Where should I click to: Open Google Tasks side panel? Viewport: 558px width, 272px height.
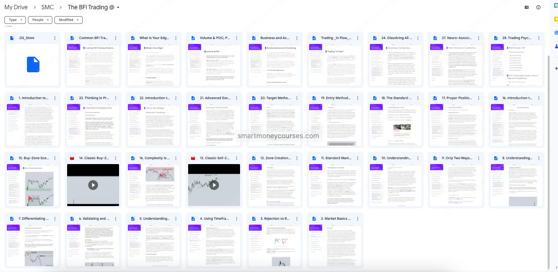pos(556,33)
